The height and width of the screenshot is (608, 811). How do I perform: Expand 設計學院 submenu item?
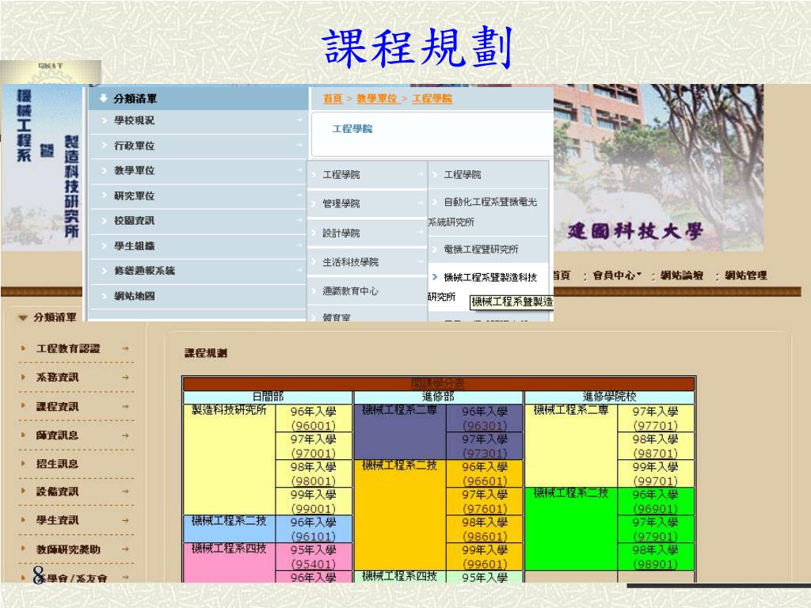(x=367, y=234)
